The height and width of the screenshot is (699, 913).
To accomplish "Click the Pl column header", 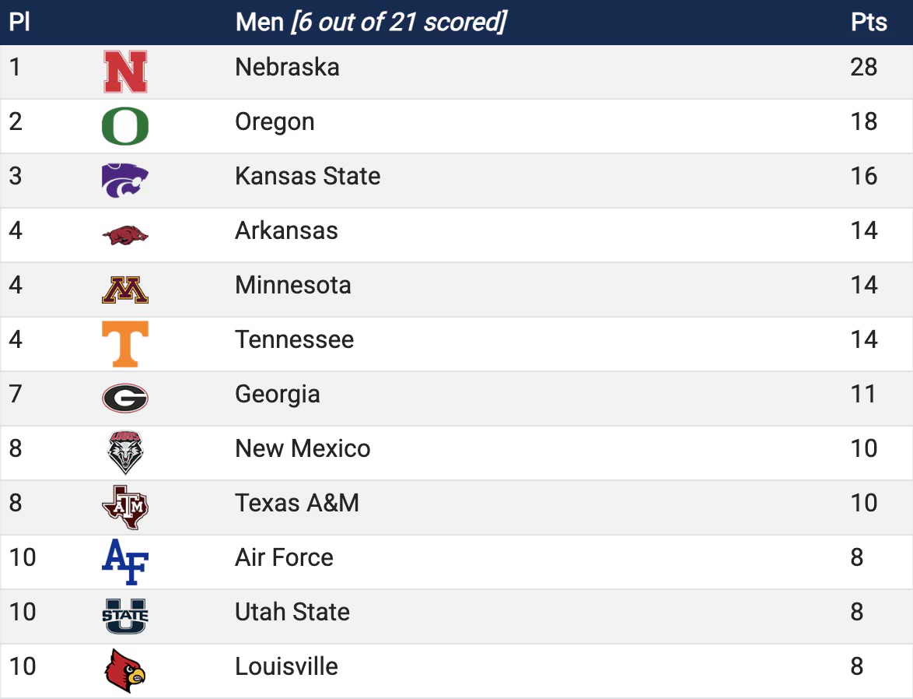I will pyautogui.click(x=19, y=22).
